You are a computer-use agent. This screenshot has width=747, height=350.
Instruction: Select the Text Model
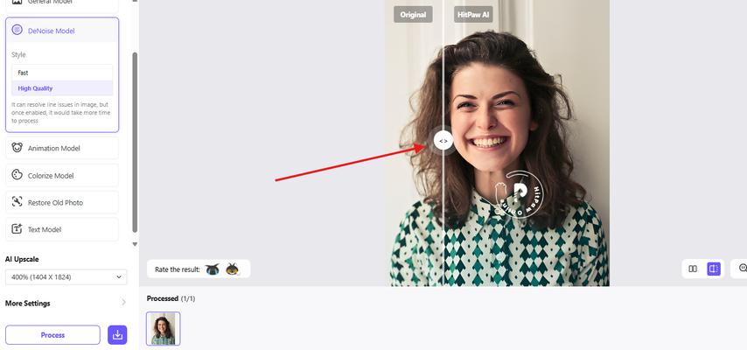pyautogui.click(x=62, y=229)
